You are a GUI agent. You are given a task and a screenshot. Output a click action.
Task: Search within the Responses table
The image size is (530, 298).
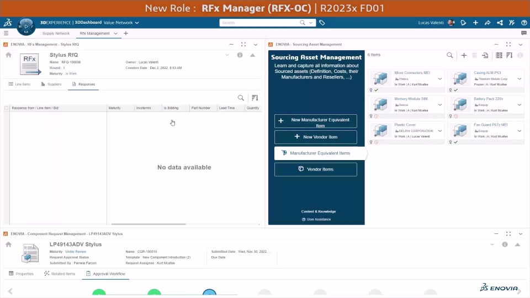241,98
